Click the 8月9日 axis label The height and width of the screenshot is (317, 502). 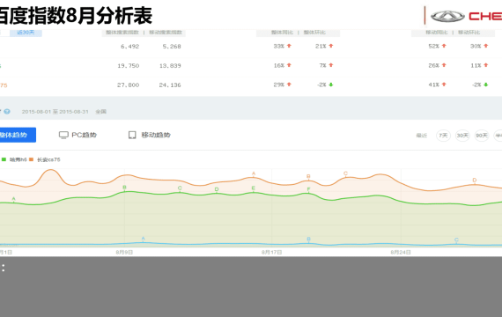(x=124, y=253)
